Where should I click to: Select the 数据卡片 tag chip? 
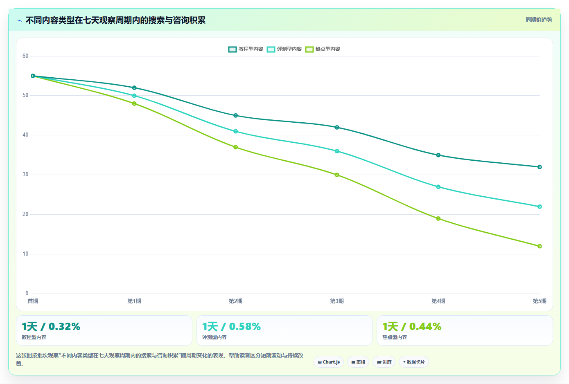(414, 362)
